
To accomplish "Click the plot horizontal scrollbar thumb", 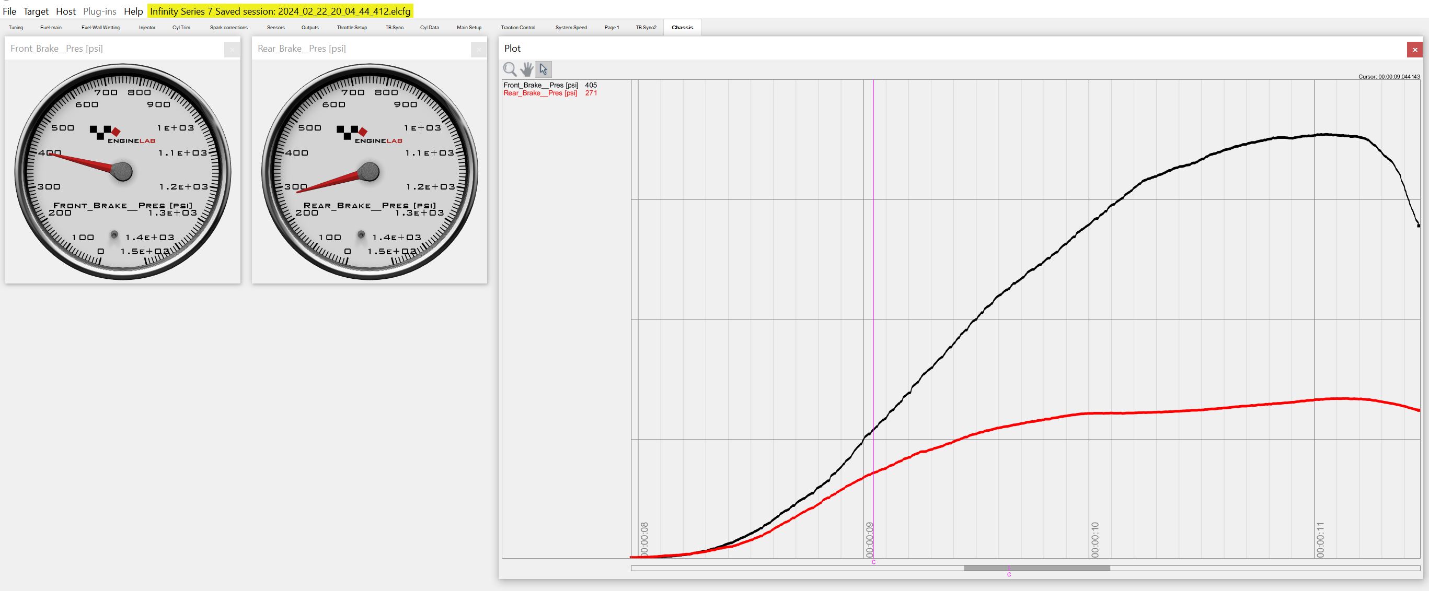I will (1036, 568).
